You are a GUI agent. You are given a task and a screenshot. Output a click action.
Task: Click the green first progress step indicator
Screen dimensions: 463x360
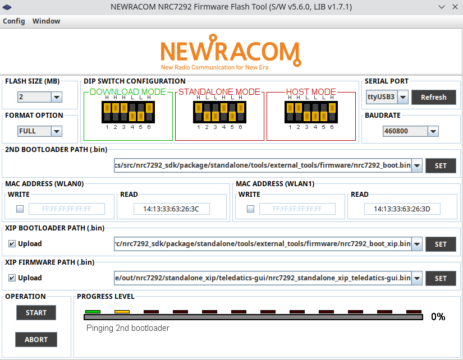tap(93, 312)
